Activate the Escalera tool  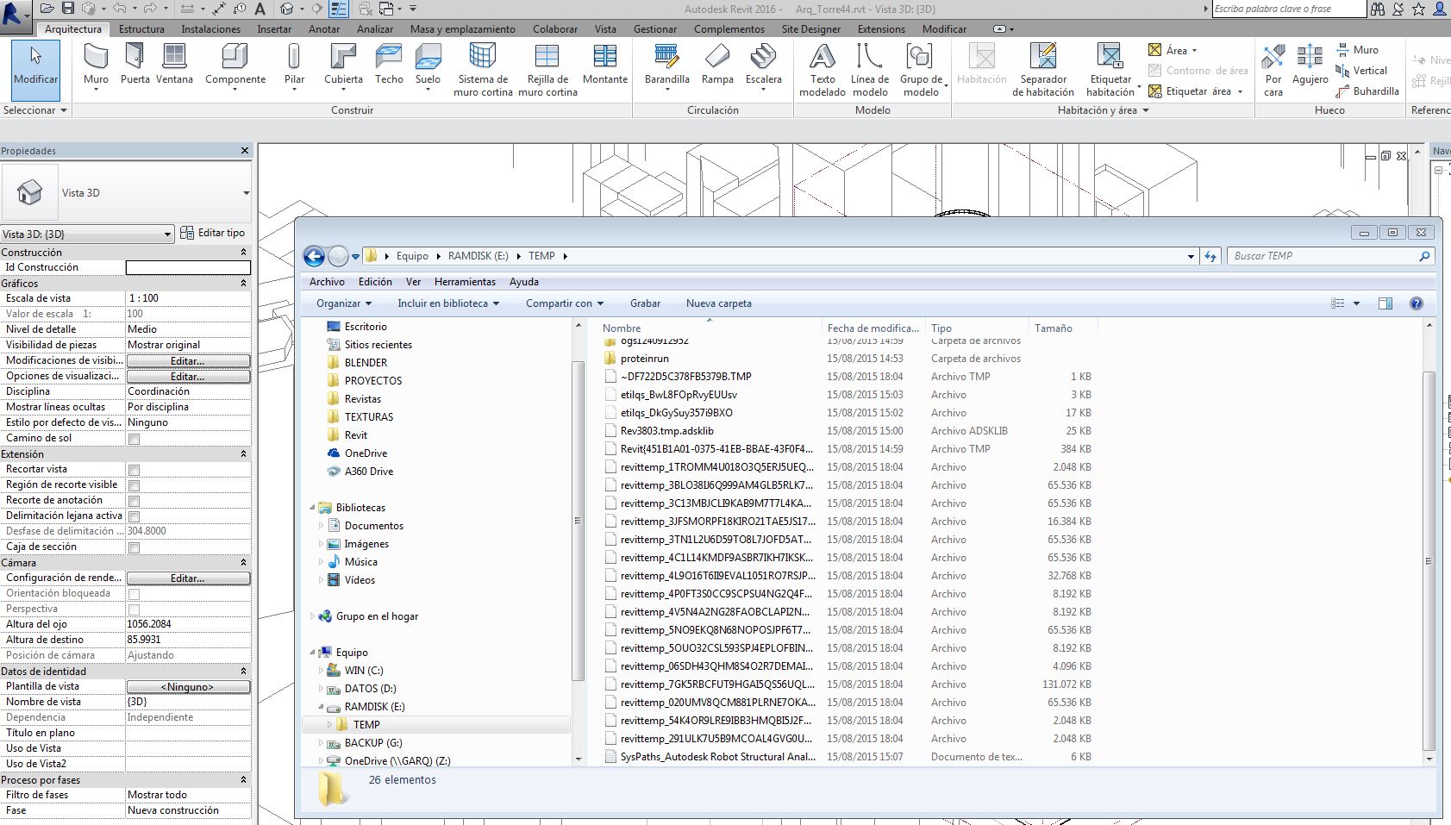[763, 65]
